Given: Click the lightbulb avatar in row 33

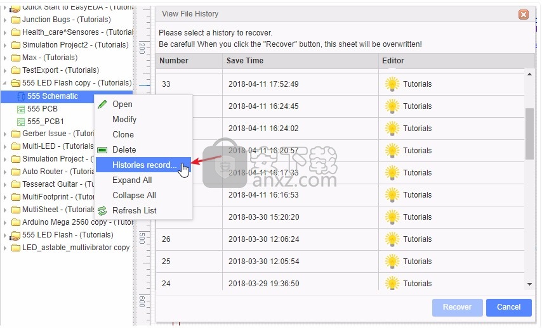Looking at the screenshot, I should coord(392,84).
